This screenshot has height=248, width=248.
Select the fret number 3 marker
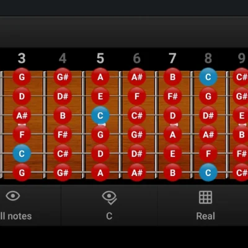click(x=22, y=58)
